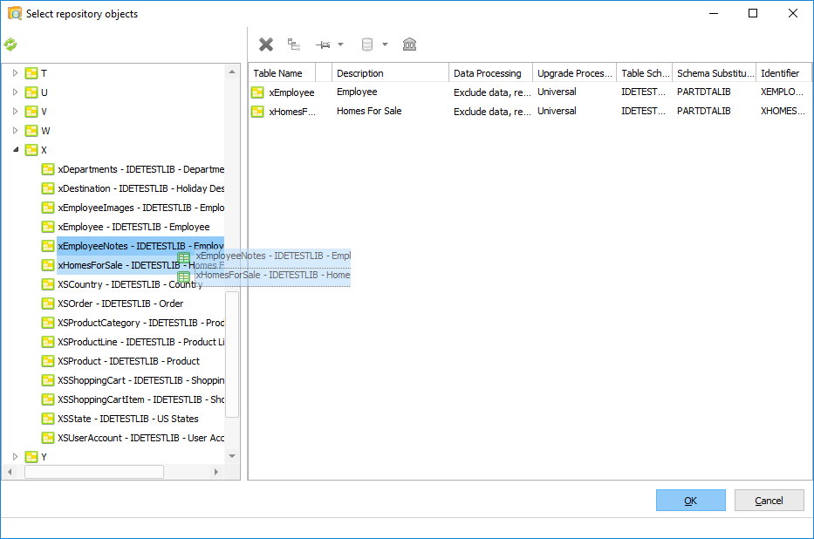Click table icon beside XSOrder
The width and height of the screenshot is (814, 539).
point(48,304)
